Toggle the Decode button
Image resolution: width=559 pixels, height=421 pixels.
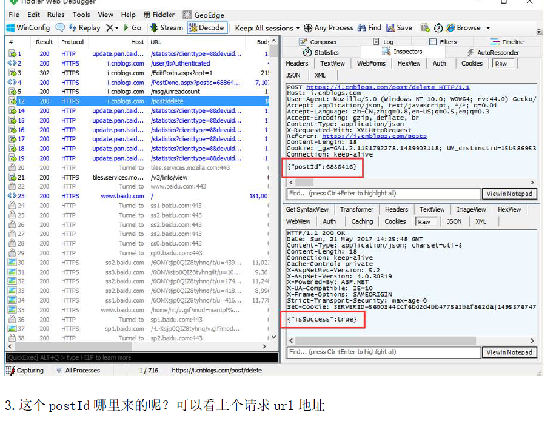[207, 27]
